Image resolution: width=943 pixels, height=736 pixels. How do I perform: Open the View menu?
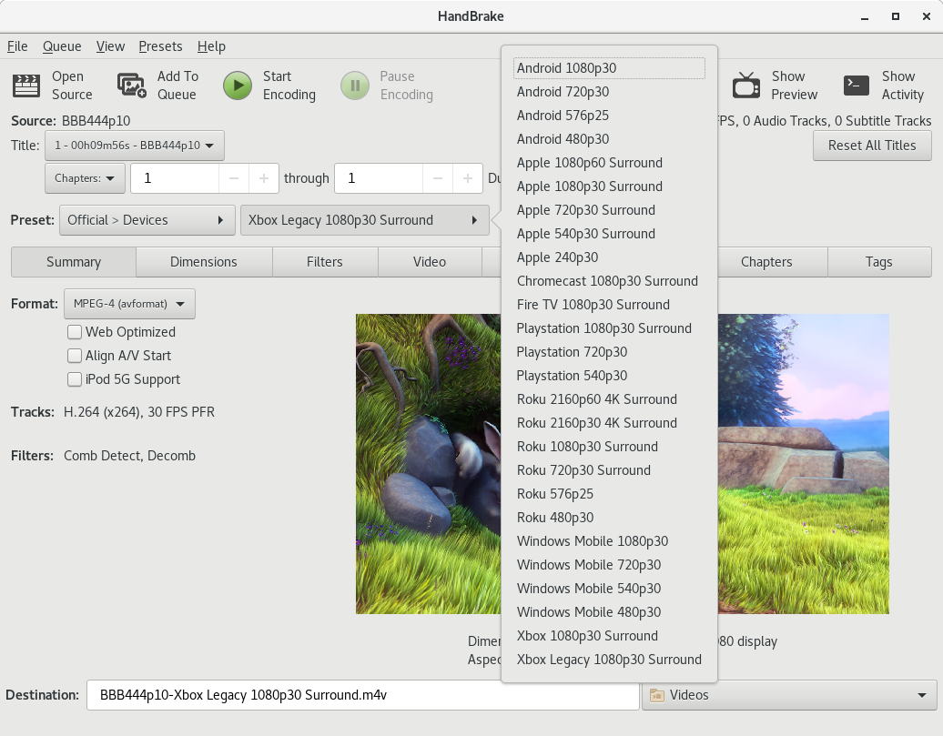pyautogui.click(x=111, y=46)
